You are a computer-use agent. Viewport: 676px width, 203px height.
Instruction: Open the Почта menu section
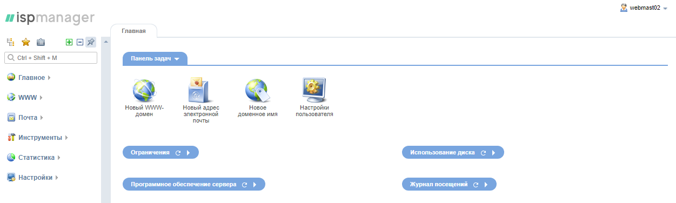pyautogui.click(x=28, y=118)
